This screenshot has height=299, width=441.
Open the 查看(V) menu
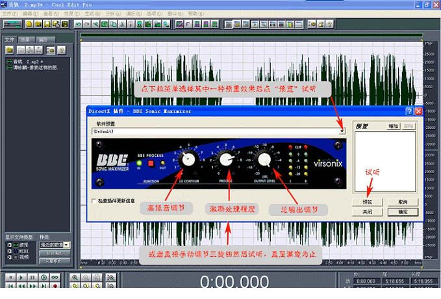51,14
